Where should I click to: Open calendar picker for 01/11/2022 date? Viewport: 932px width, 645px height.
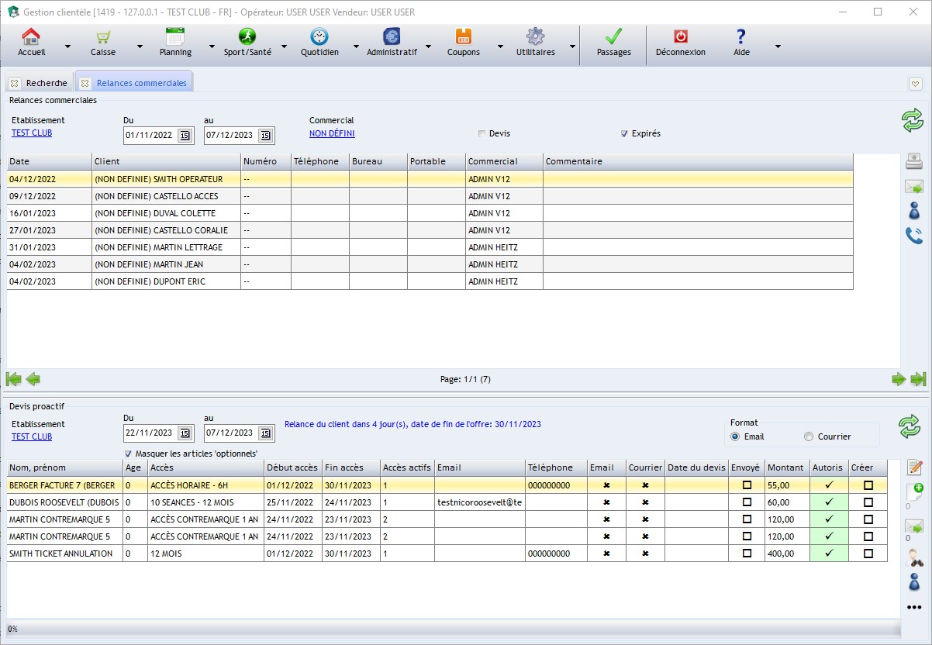pyautogui.click(x=185, y=136)
